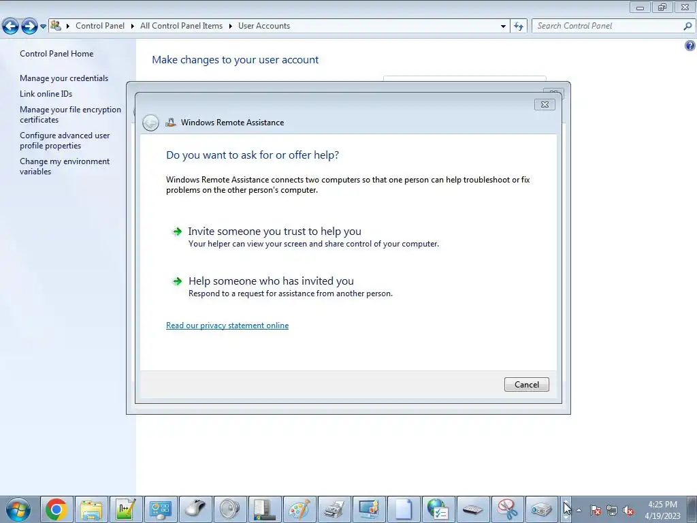Click Cancel in Remote Assistance dialog
This screenshot has height=523, width=697.
coord(527,385)
